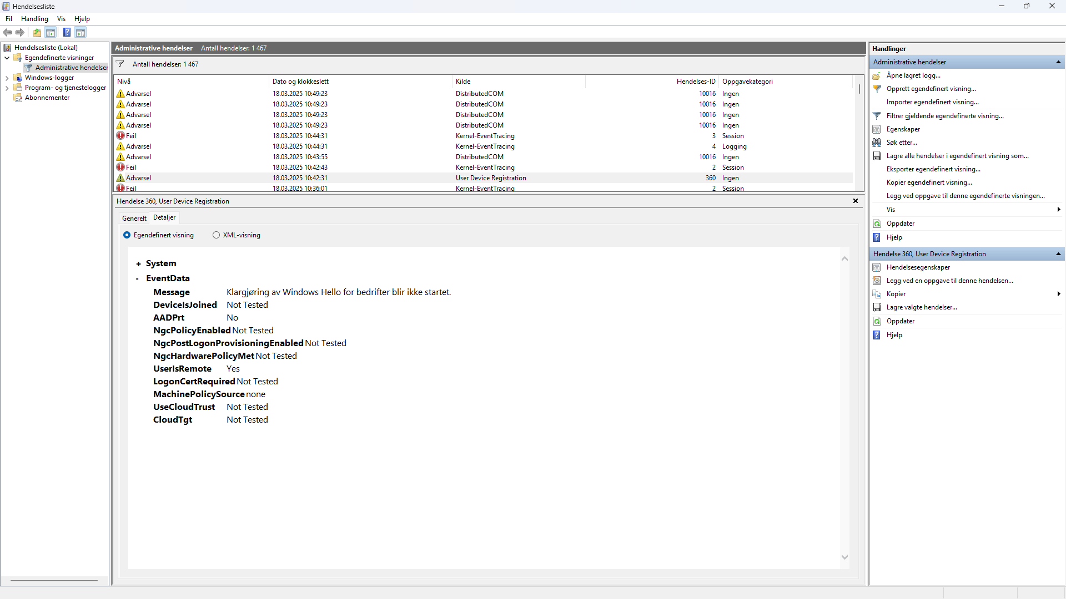Select the Egendefinert visning radio button
Image resolution: width=1066 pixels, height=599 pixels.
point(127,235)
